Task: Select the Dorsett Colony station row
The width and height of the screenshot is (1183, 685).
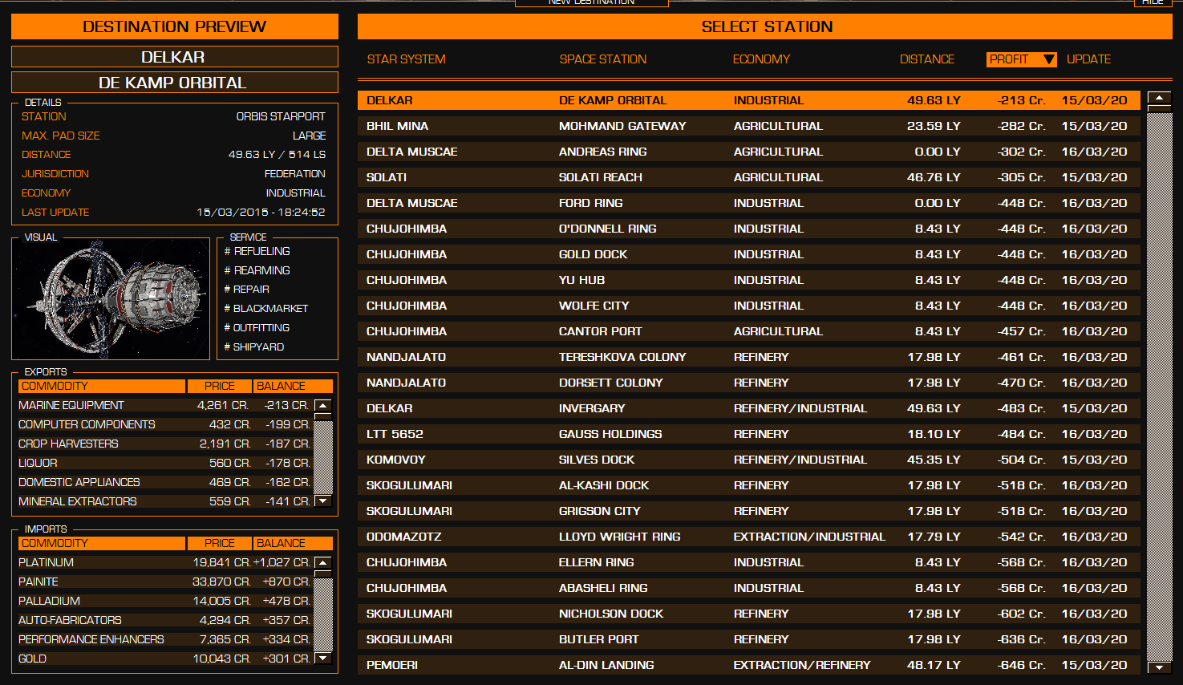Action: (x=748, y=383)
